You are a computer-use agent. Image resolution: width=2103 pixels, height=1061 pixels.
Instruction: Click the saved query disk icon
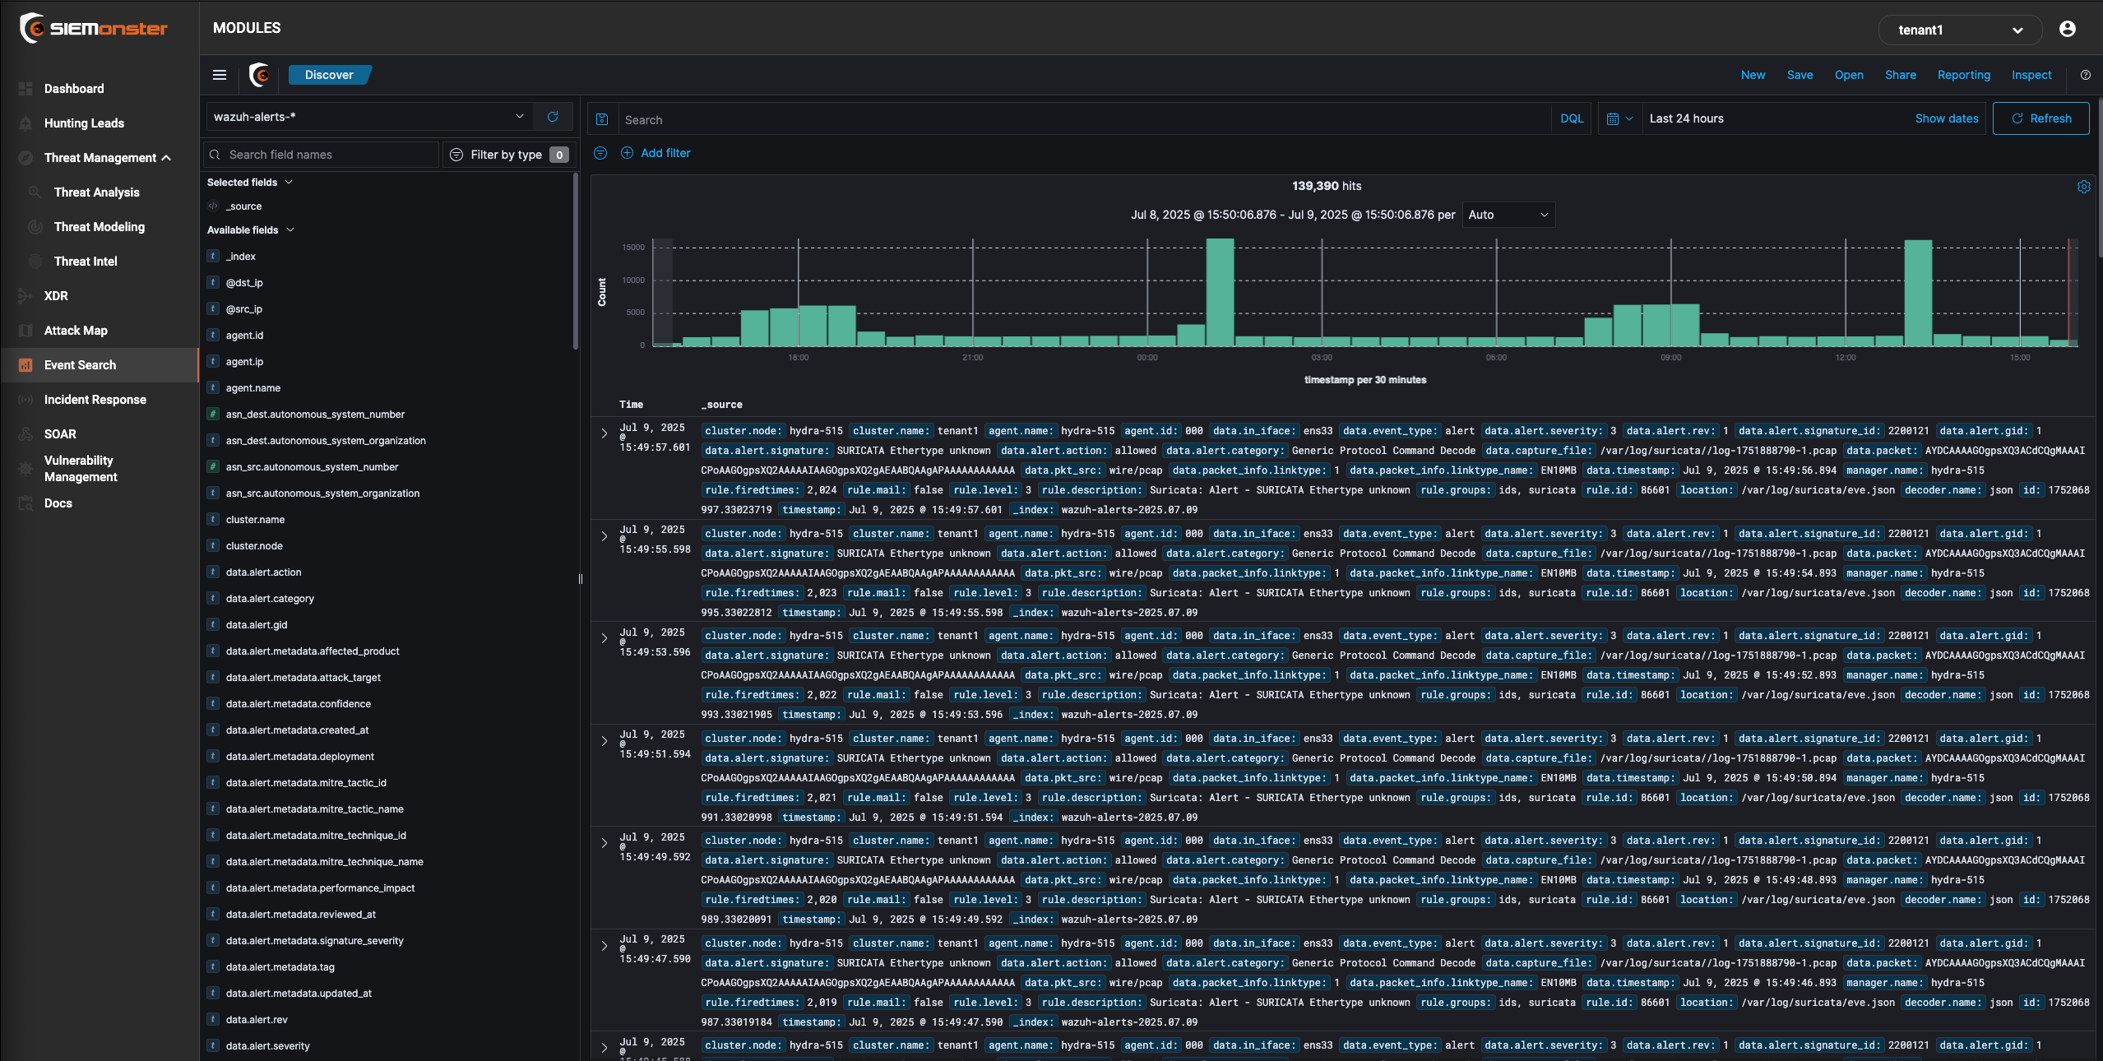602,119
